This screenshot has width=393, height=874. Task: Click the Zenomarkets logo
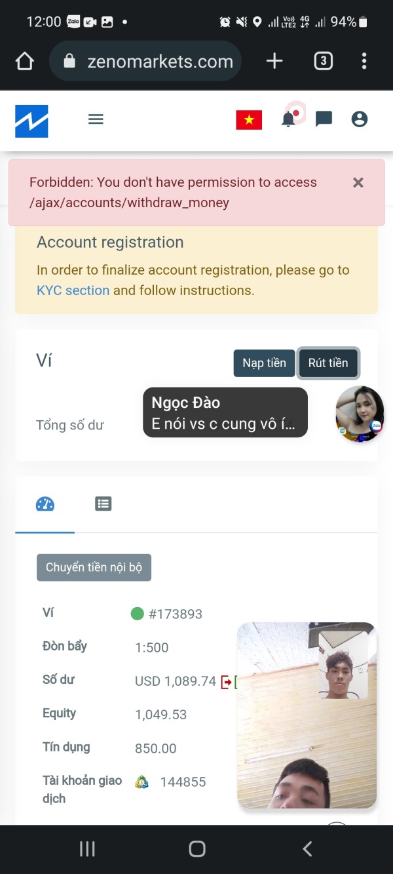tap(31, 121)
